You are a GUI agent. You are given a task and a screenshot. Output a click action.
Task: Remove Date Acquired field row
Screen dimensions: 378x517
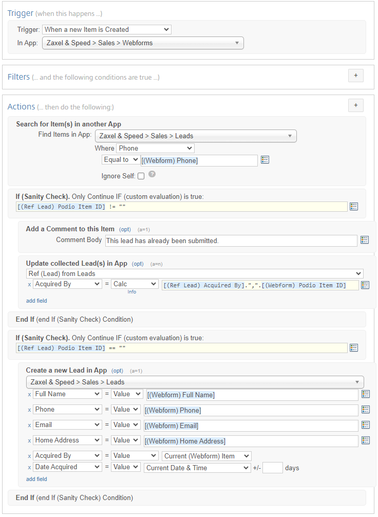tap(29, 468)
